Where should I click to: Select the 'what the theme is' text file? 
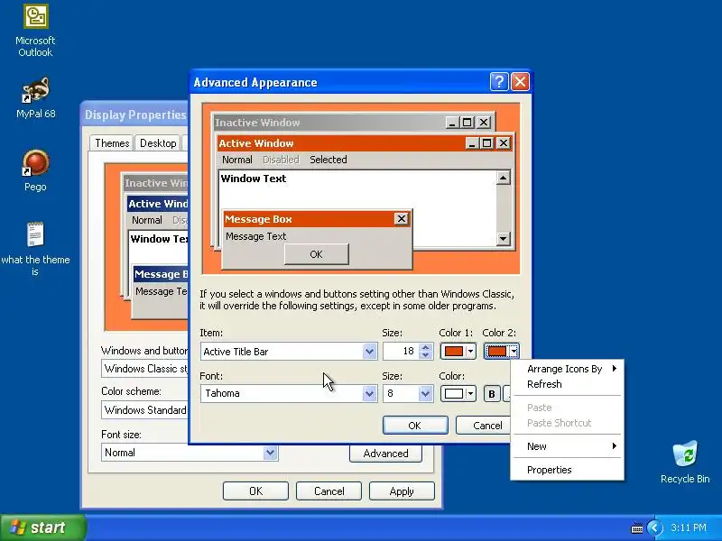click(35, 249)
